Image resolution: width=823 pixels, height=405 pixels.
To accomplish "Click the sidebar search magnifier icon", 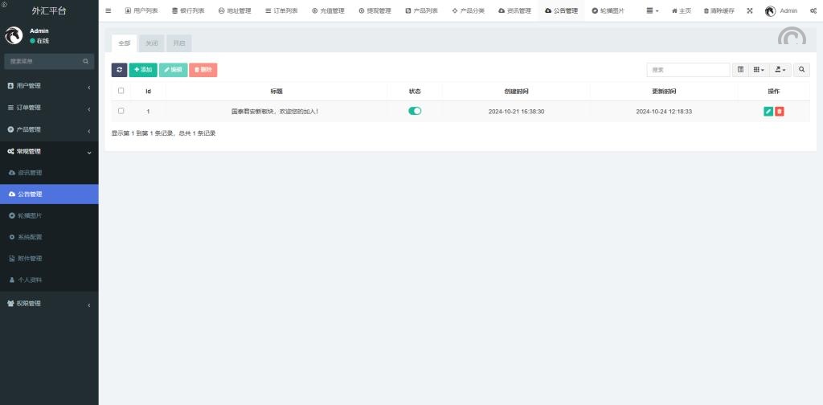I will (x=85, y=61).
